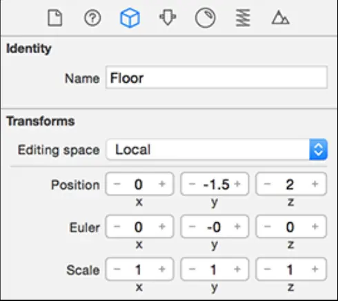Viewport: 338px width, 301px height.
Task: Open the Materials inspector sphere icon
Action: [x=205, y=18]
